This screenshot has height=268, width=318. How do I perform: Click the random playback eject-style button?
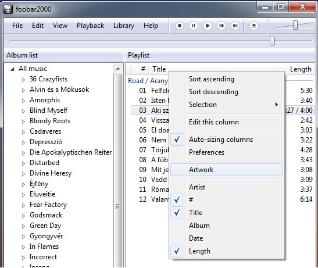[254, 26]
